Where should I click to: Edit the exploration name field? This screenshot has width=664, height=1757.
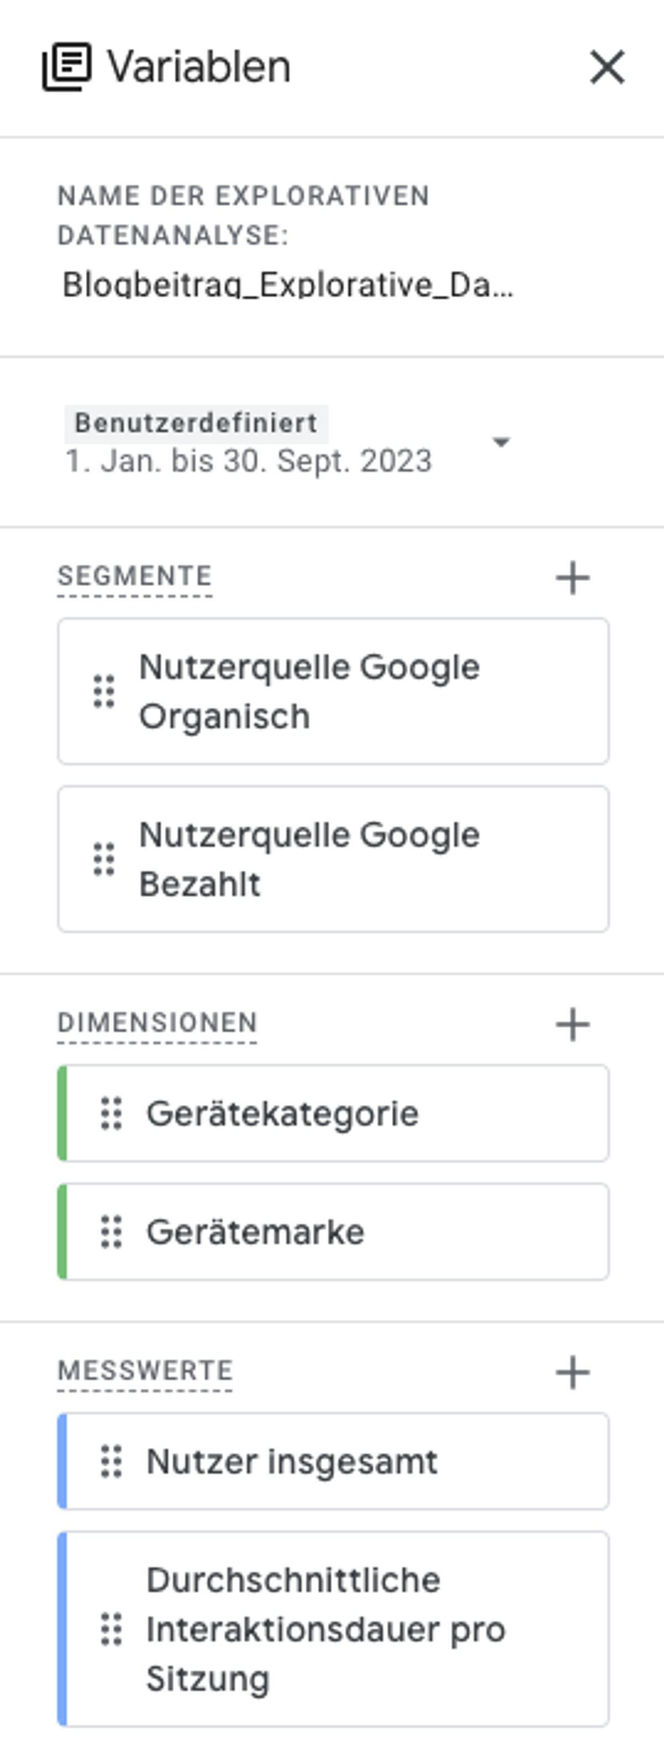[287, 284]
